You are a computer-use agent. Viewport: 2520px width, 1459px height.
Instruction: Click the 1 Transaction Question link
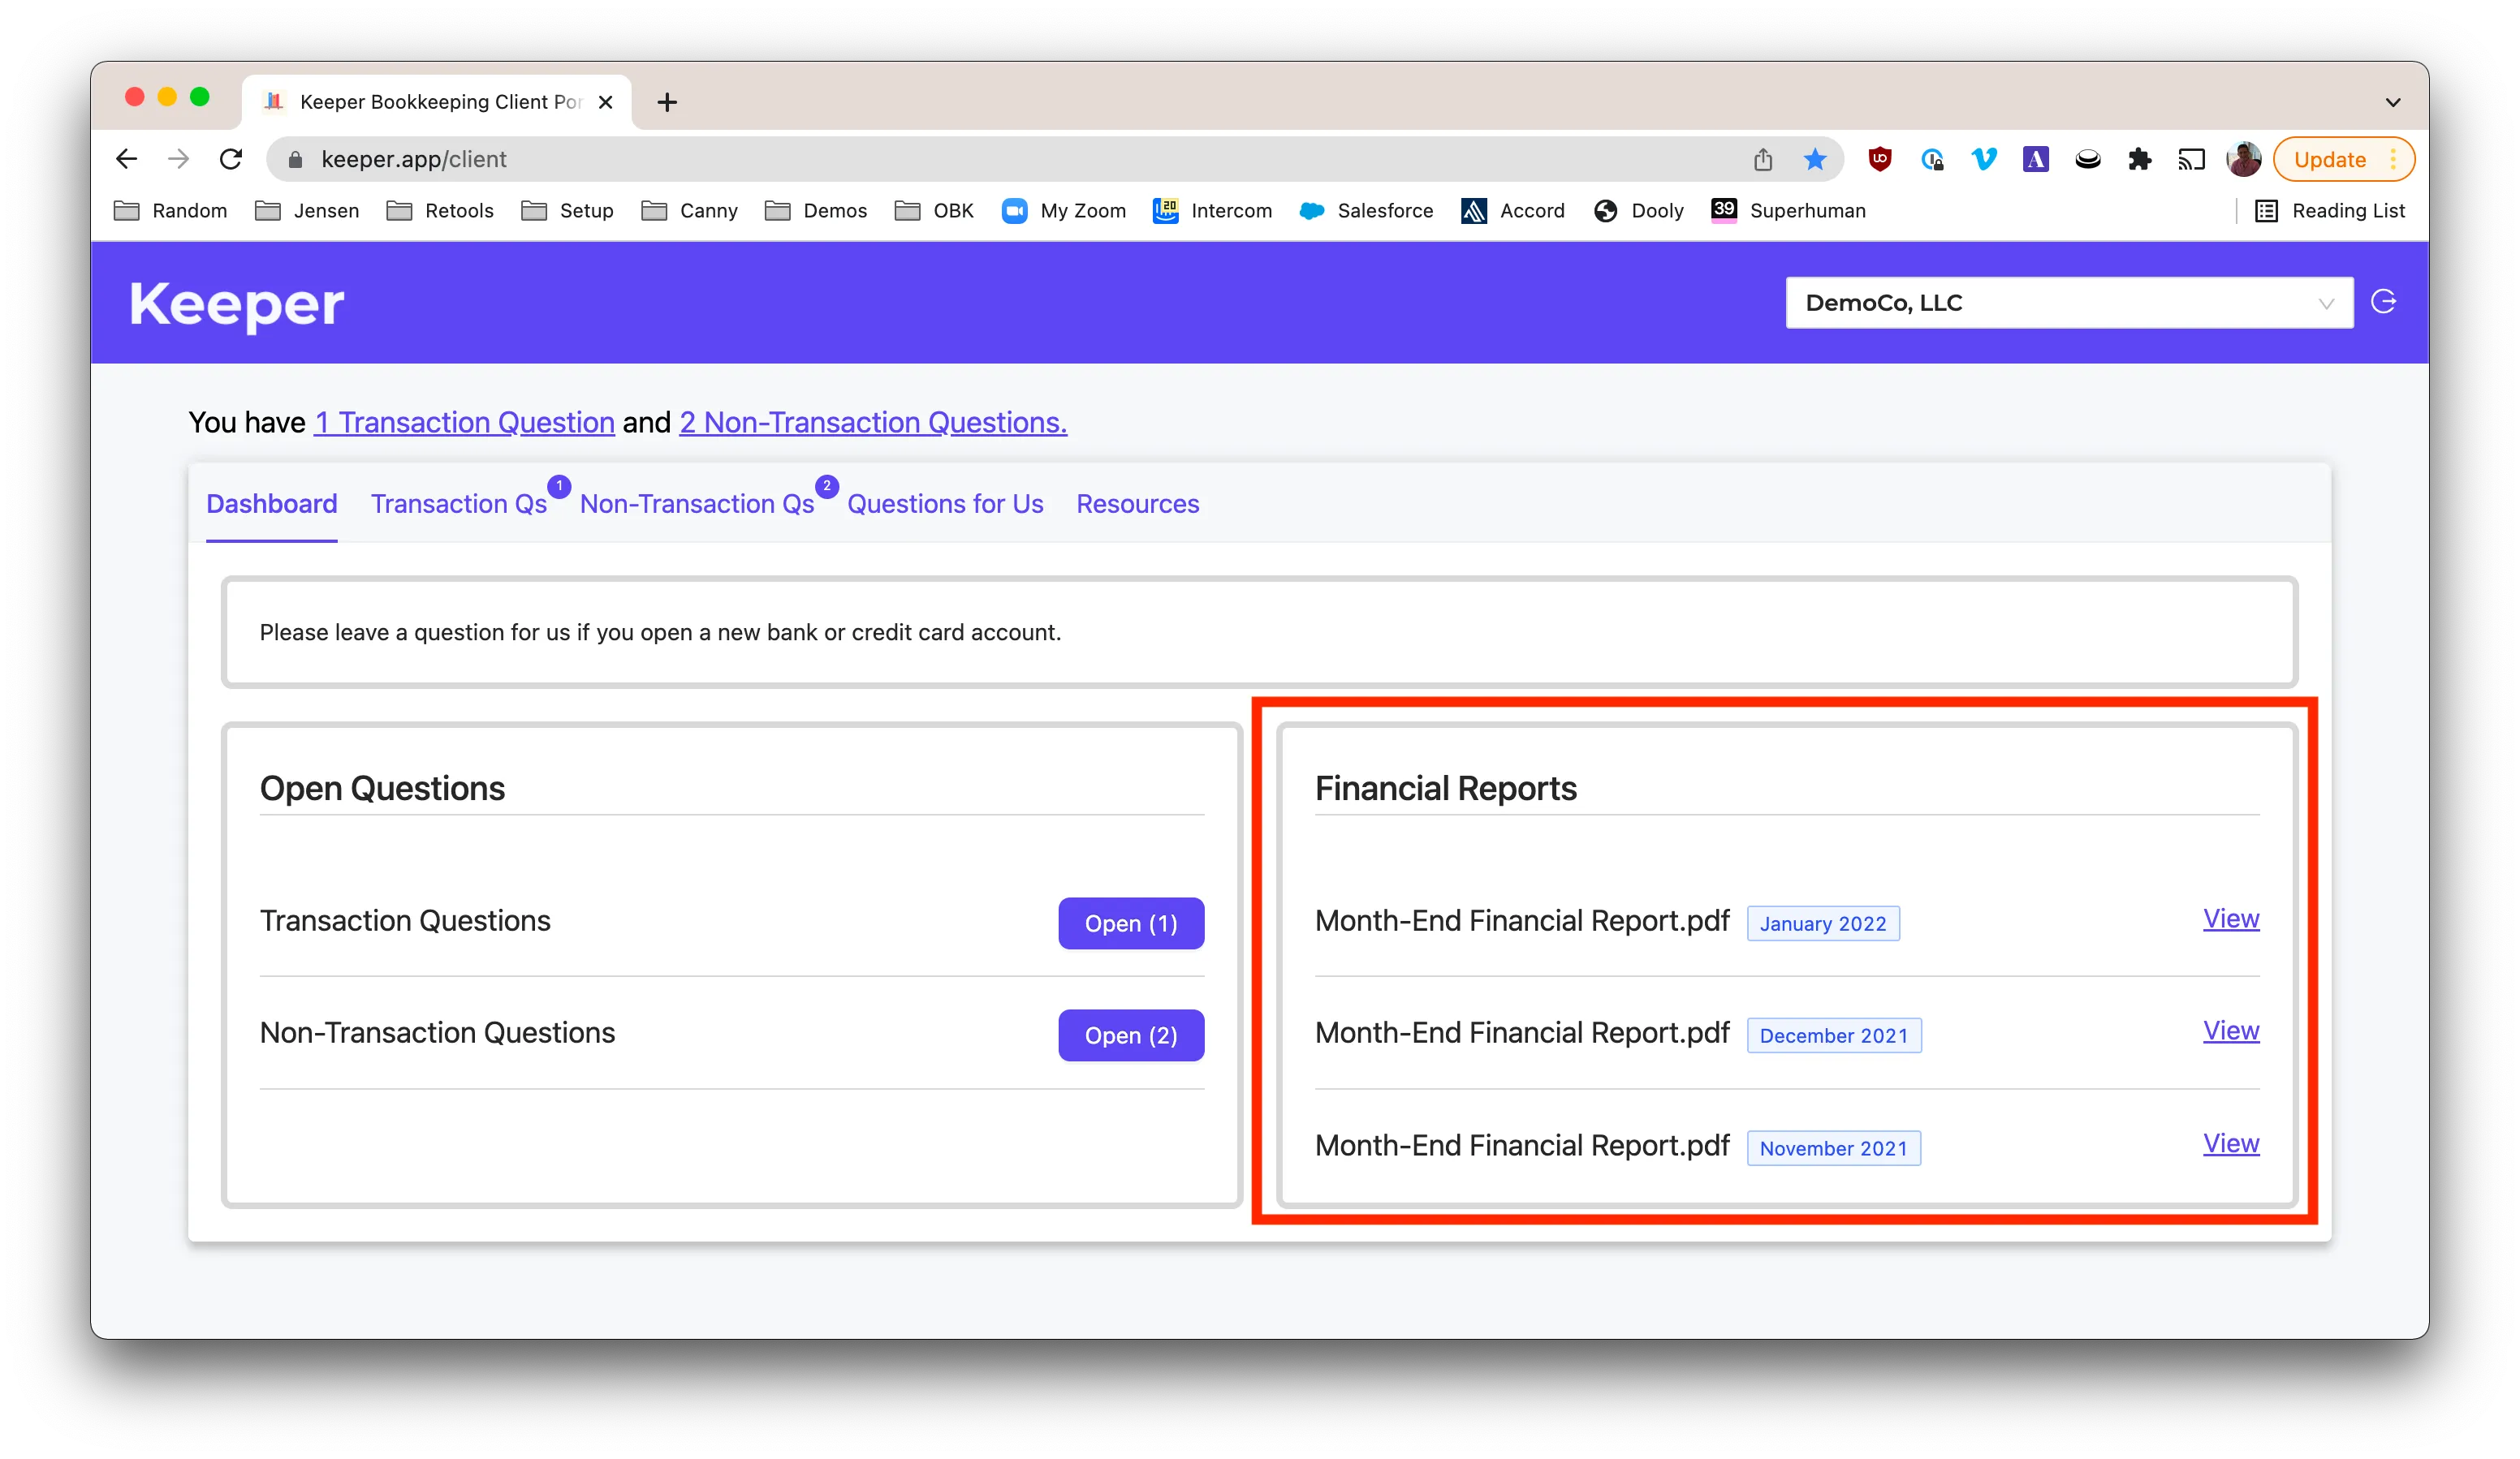coord(464,423)
